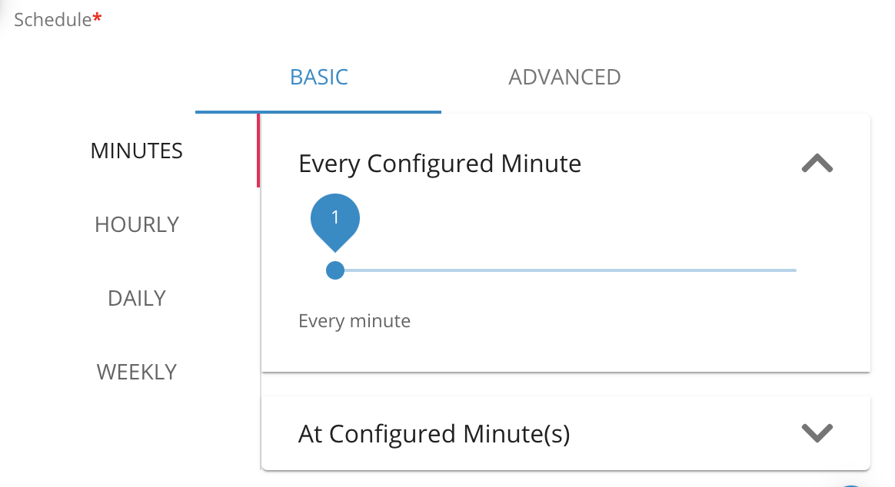Click the far right end of minute slider
Viewport: 895px width, 487px height.
pos(794,270)
